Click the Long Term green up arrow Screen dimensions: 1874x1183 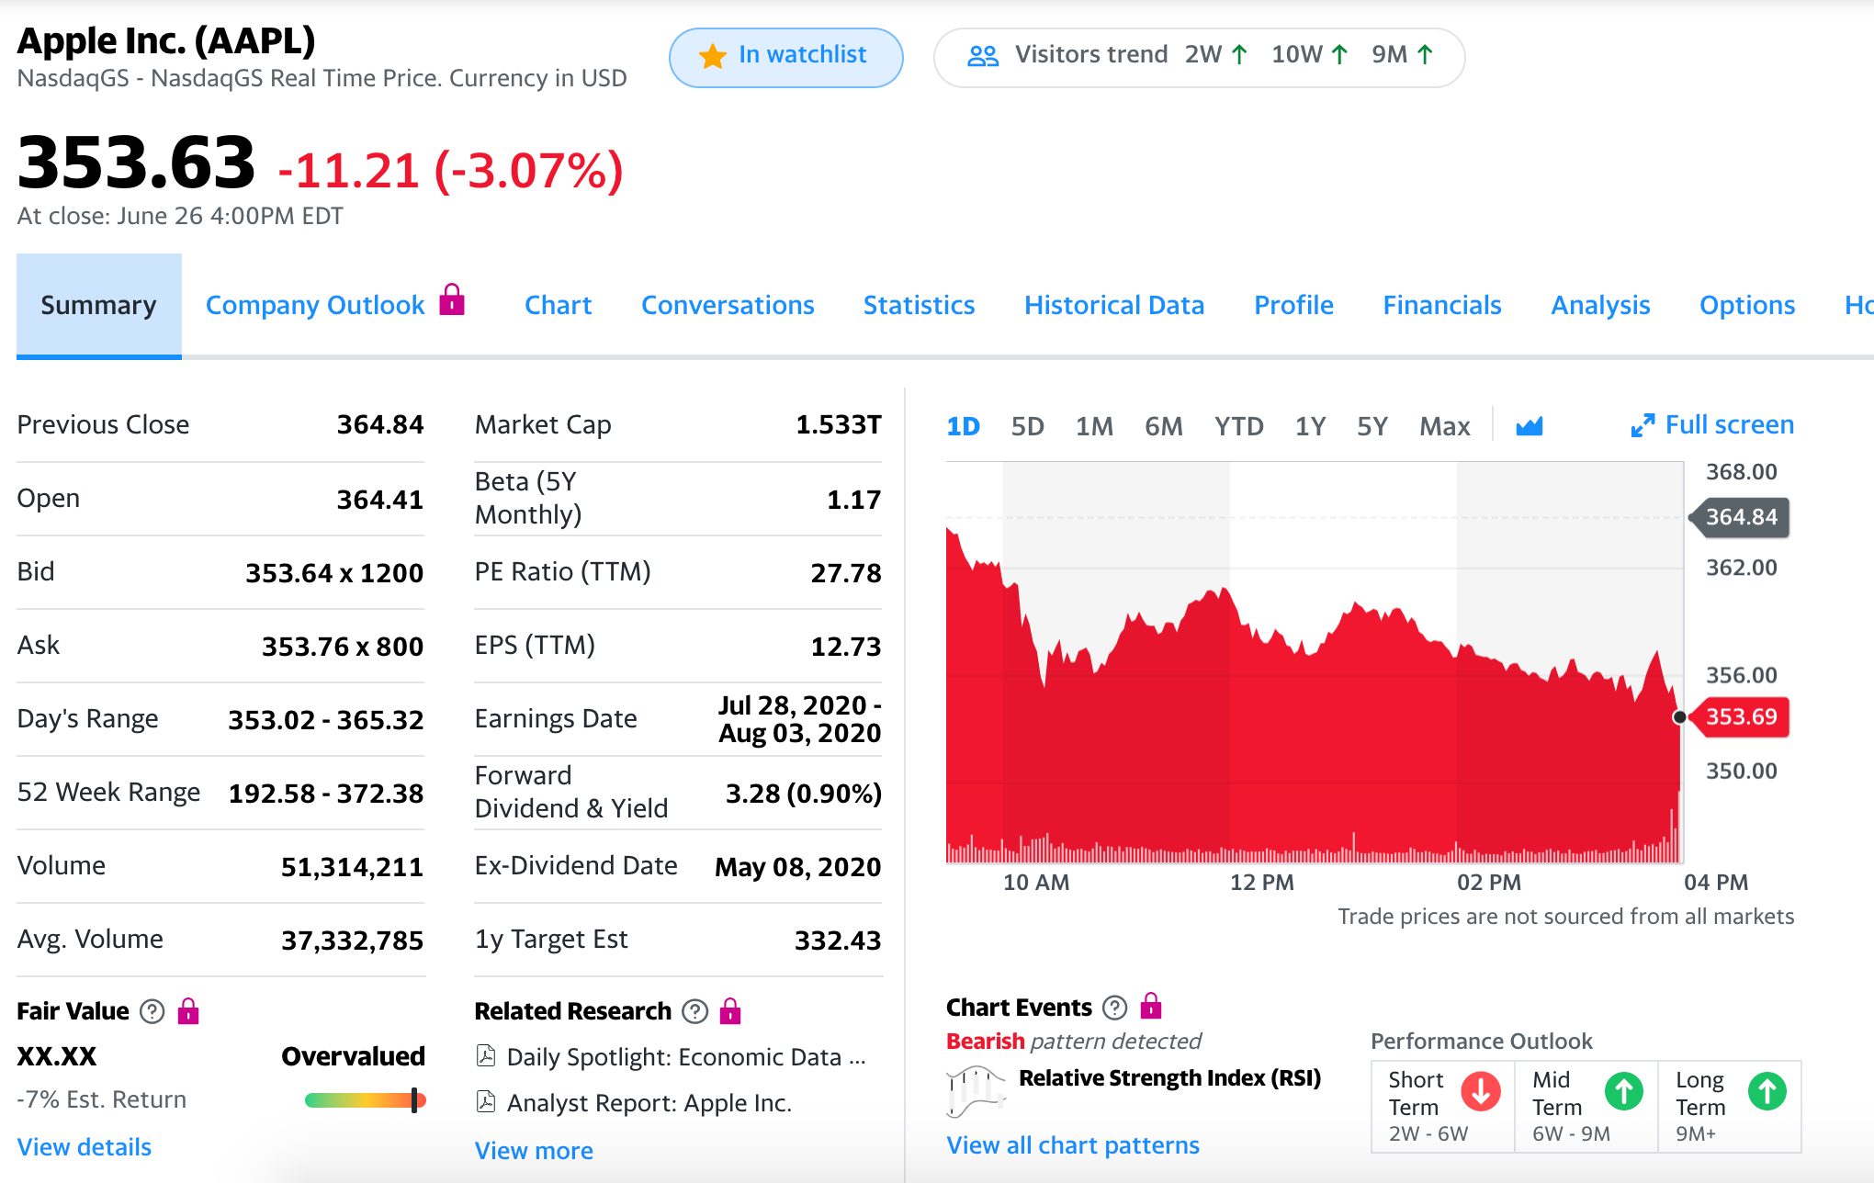pyautogui.click(x=1767, y=1091)
